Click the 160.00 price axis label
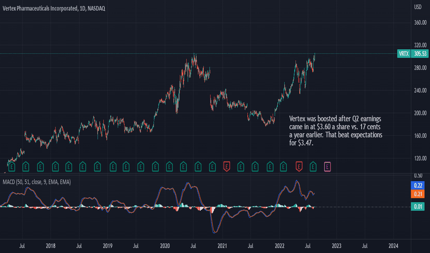Screen dimensions: 430x253 420,136
